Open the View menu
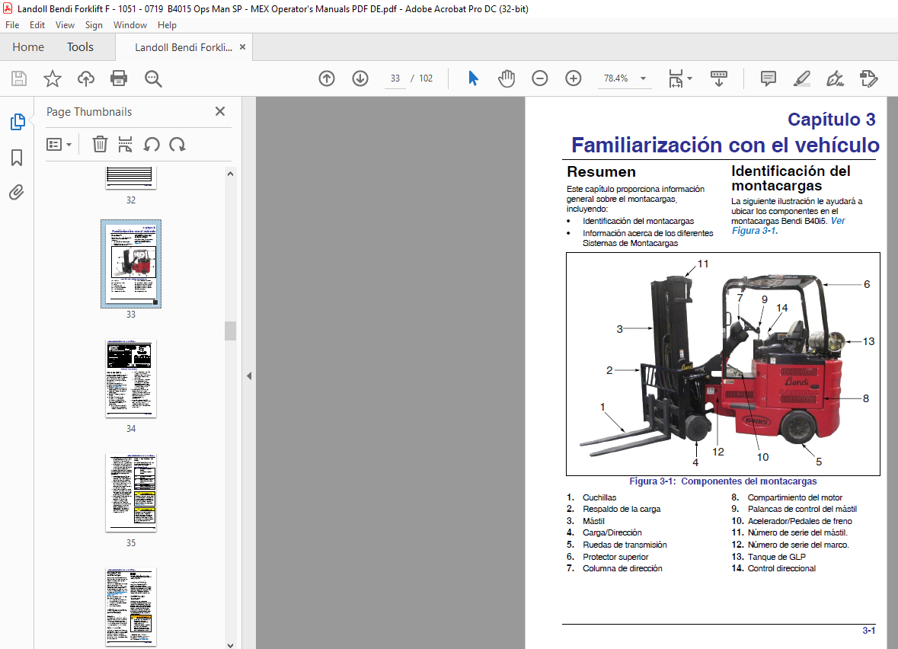This screenshot has width=898, height=649. tap(65, 25)
